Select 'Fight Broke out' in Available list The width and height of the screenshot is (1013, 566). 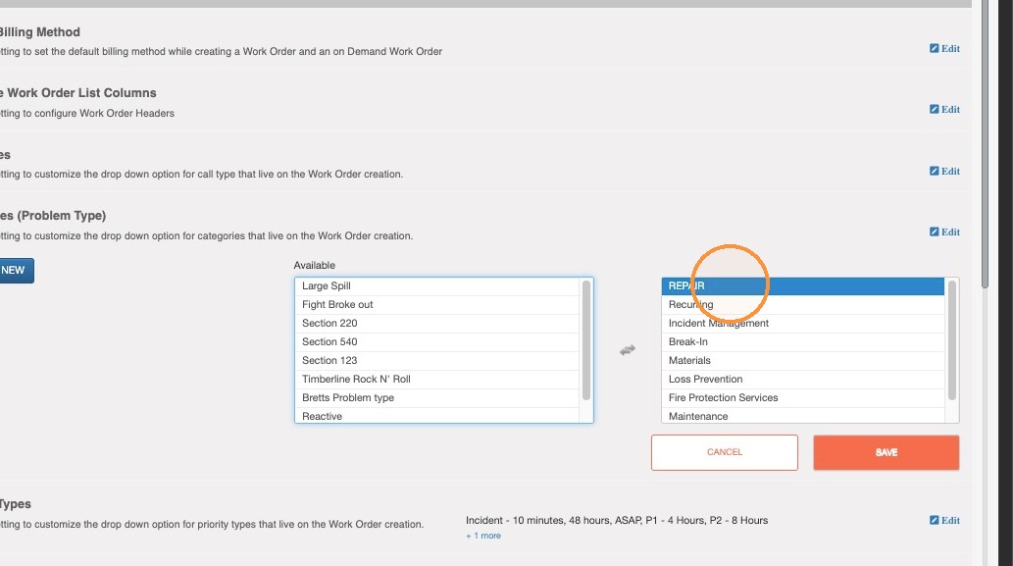[436, 305]
